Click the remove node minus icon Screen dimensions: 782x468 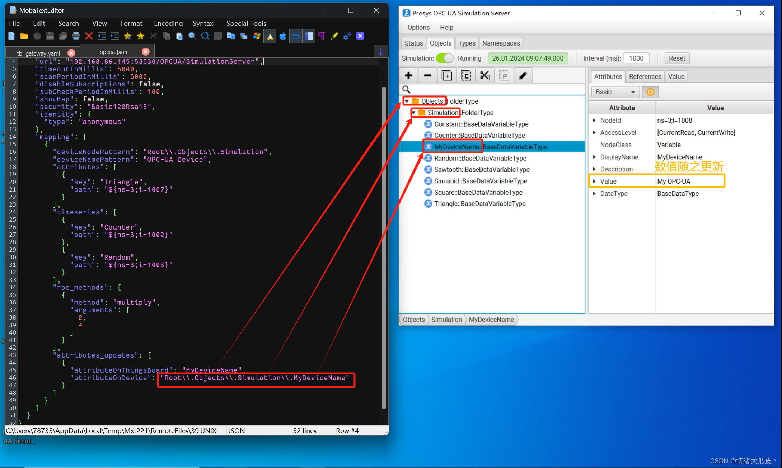427,76
